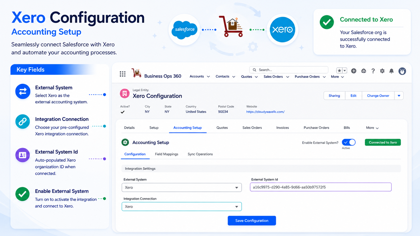The height and width of the screenshot is (236, 420).
Task: Click the Change Owner button
Action: (378, 96)
